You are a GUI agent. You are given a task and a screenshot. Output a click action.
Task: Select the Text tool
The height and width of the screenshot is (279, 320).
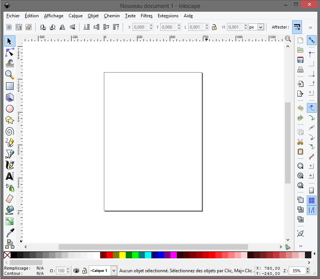[x=10, y=176]
